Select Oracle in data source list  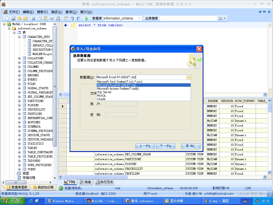pyautogui.click(x=144, y=99)
